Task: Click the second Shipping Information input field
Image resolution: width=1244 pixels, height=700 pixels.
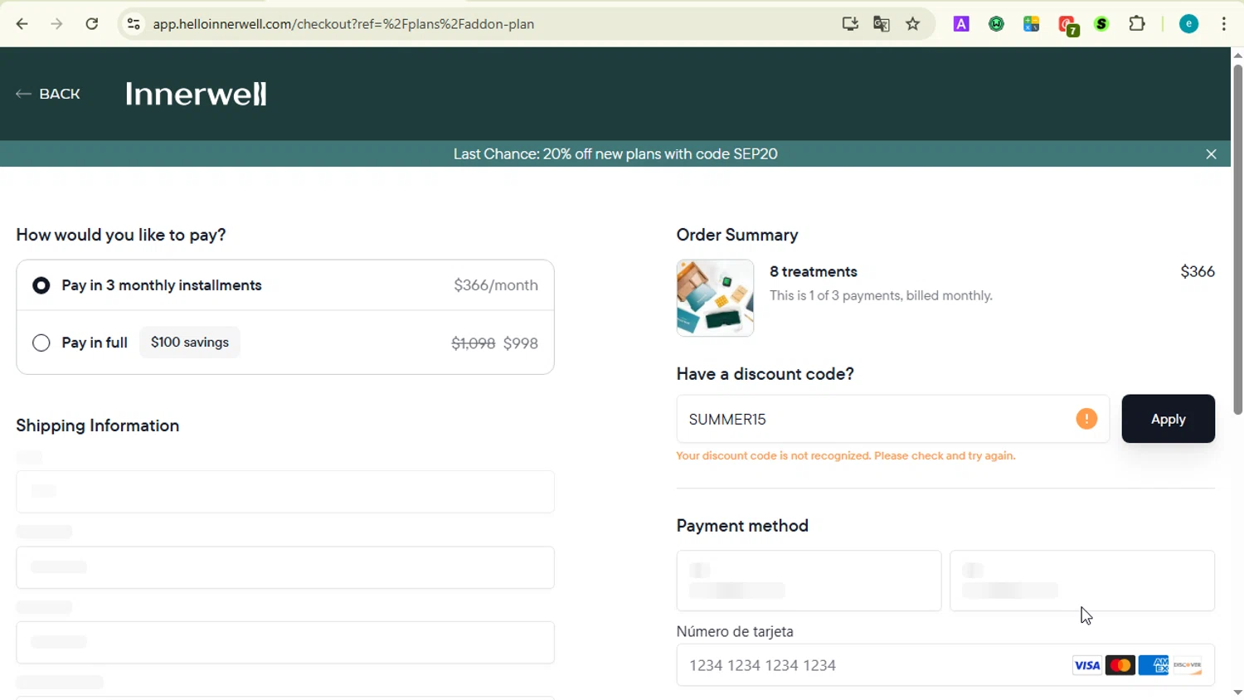Action: [285, 567]
